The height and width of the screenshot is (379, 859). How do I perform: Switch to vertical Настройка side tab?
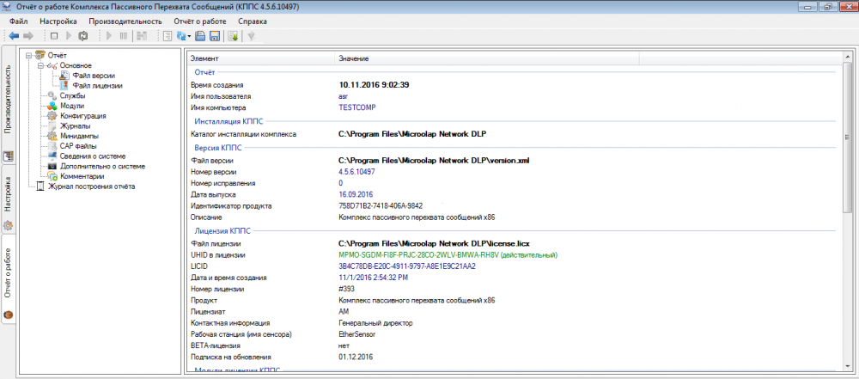(9, 199)
